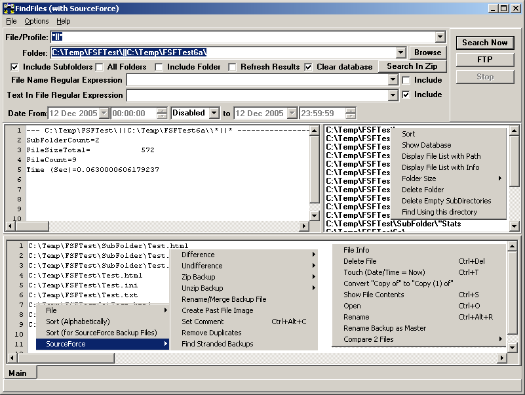This screenshot has height=395, width=525.
Task: Adjust the From time spinner arrows
Action: 162,113
